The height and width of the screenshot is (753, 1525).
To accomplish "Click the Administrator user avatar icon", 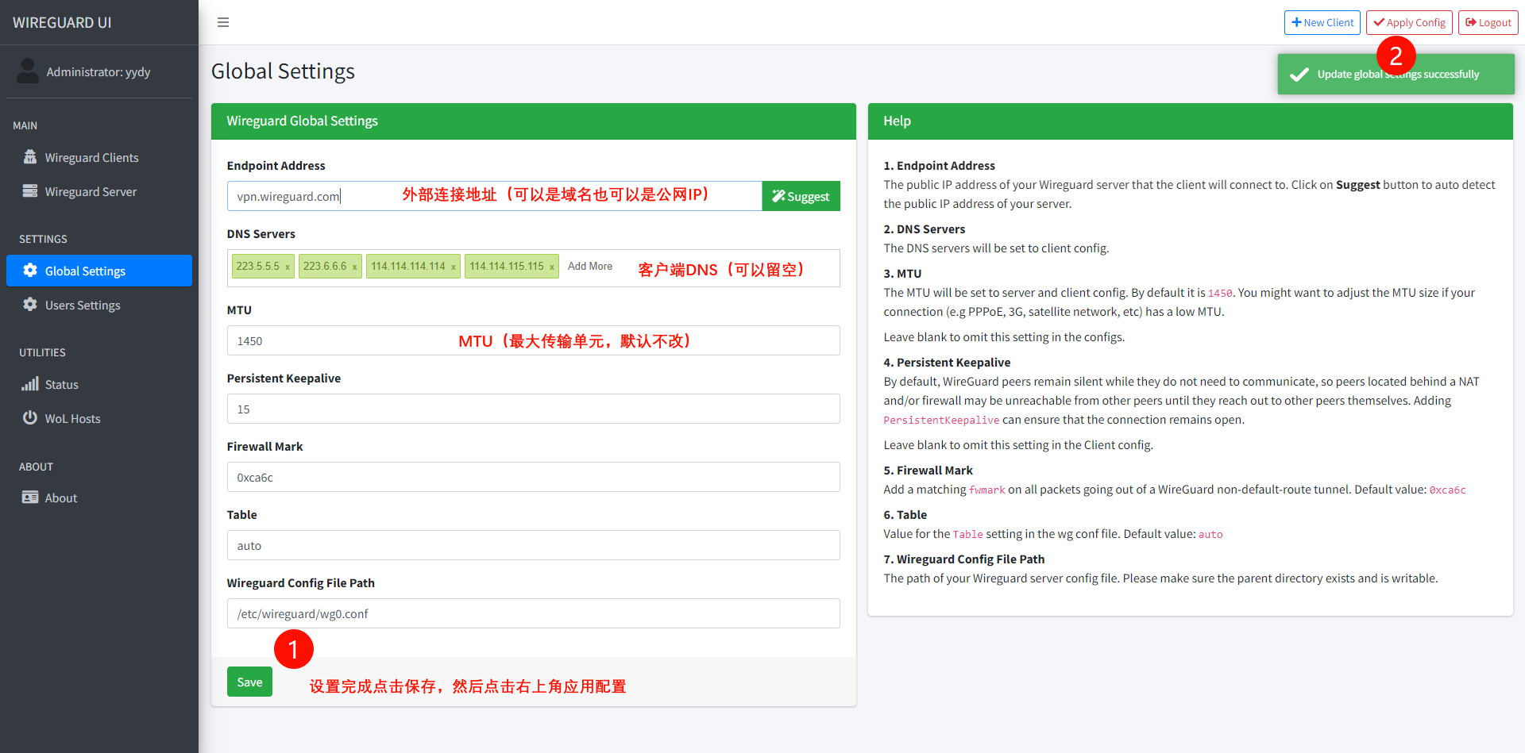I will [x=28, y=71].
